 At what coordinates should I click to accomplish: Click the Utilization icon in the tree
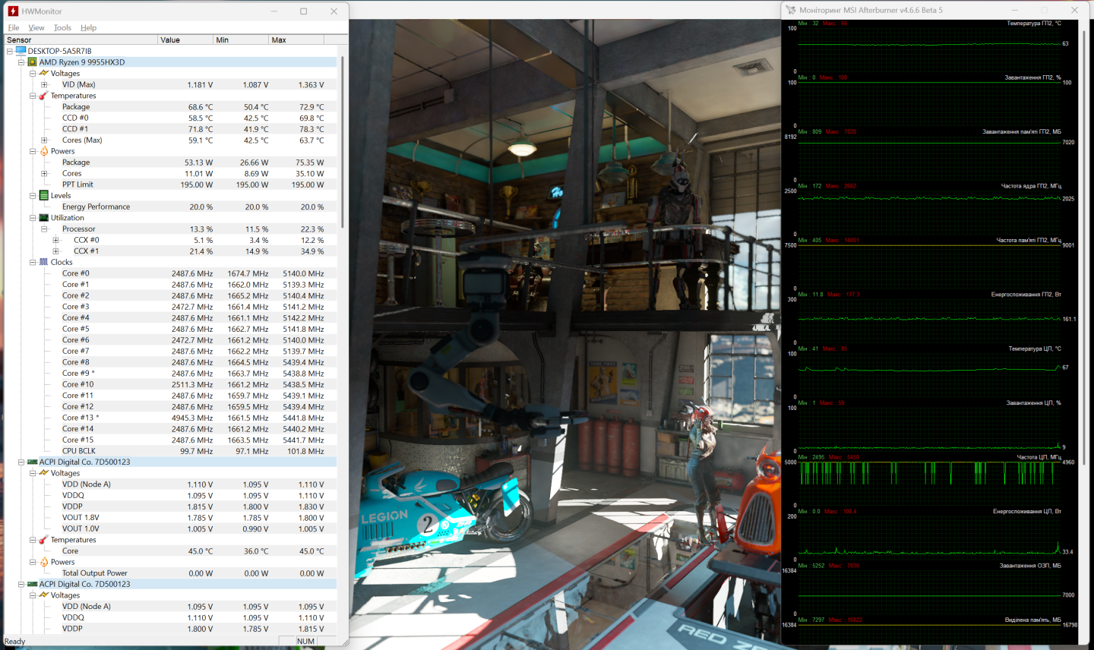coord(44,218)
